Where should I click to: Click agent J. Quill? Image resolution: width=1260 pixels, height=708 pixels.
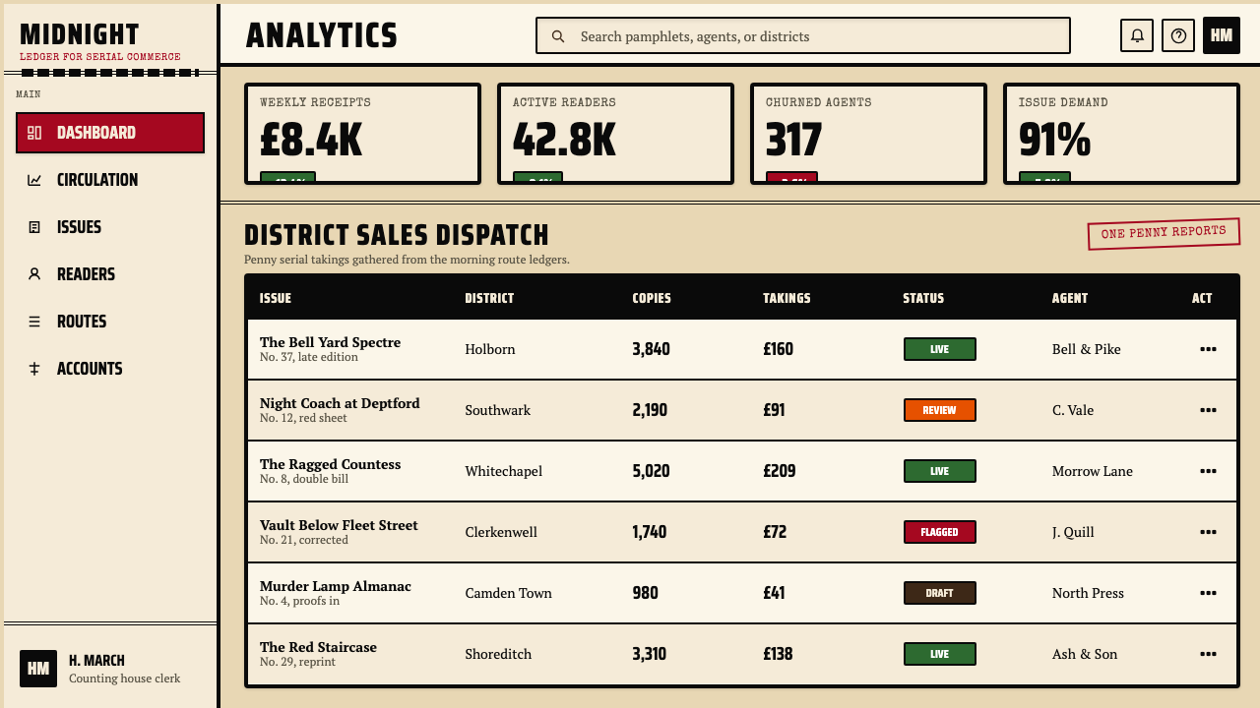click(x=1073, y=532)
